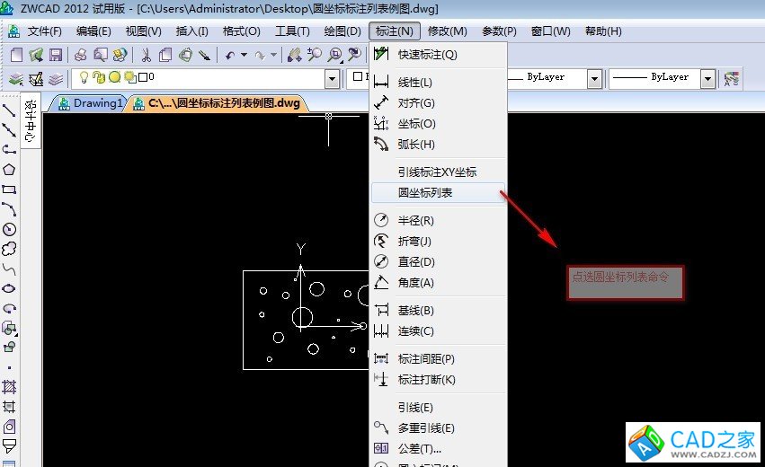Select the Spline tool

pyautogui.click(x=9, y=269)
